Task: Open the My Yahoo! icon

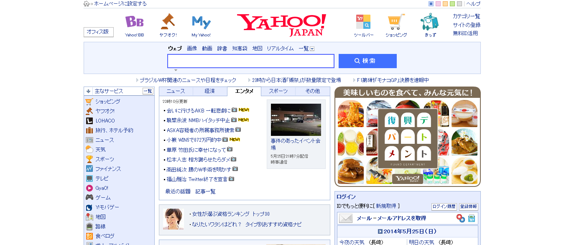Action: 201,22
